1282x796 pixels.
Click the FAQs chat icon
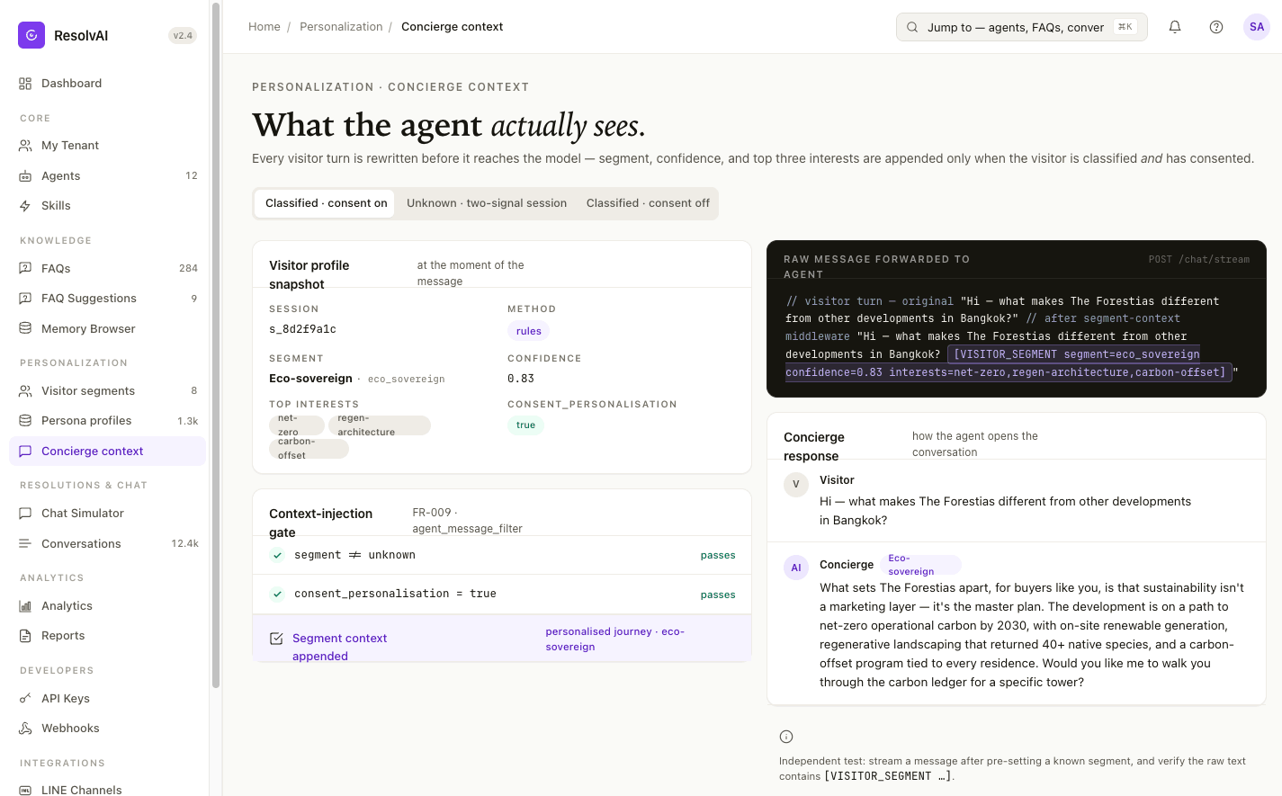point(25,269)
